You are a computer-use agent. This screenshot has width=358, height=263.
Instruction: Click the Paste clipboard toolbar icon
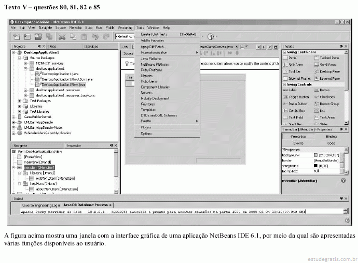click(84, 37)
